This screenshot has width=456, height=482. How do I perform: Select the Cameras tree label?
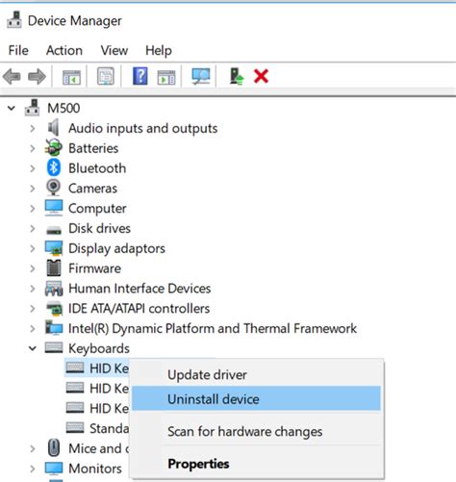(x=92, y=189)
